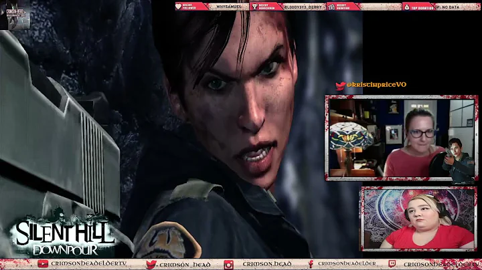482x270 pixels.
Task: Click the upper webcam feed with Tiffany lamp
Action: point(402,138)
